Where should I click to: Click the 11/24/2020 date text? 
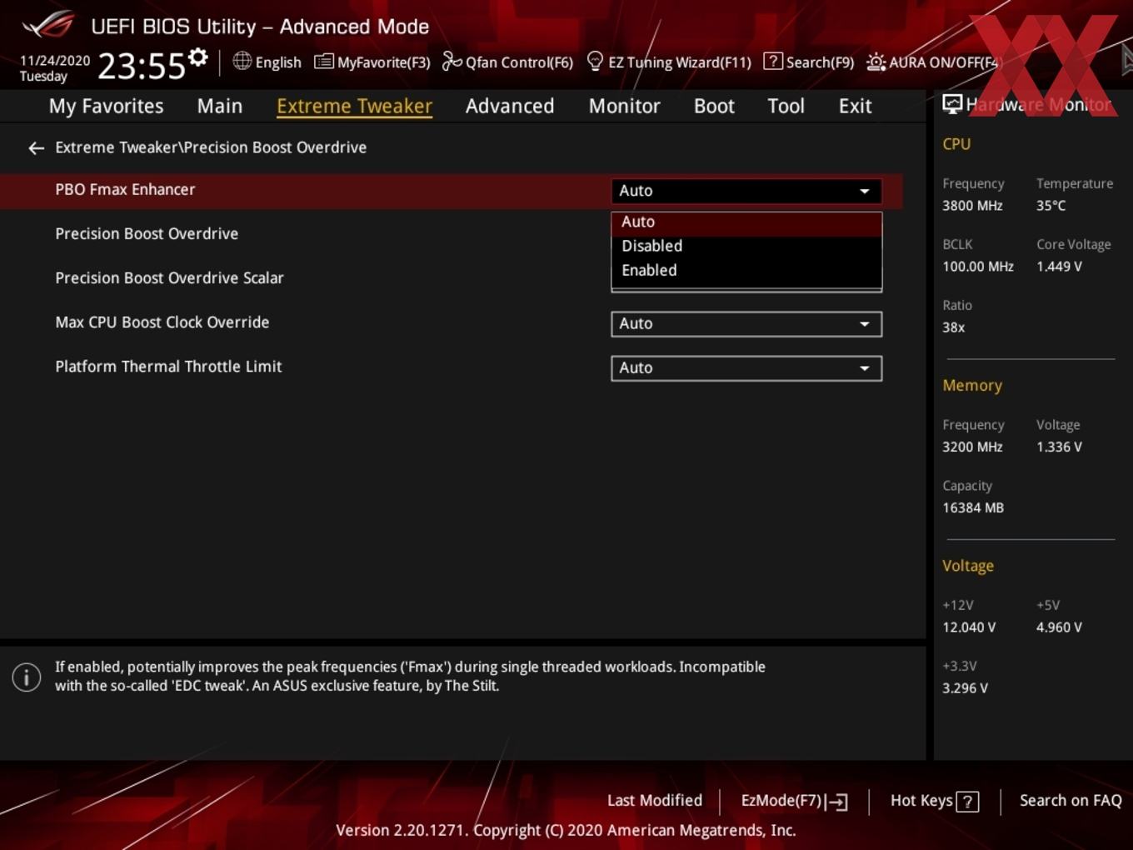point(55,61)
